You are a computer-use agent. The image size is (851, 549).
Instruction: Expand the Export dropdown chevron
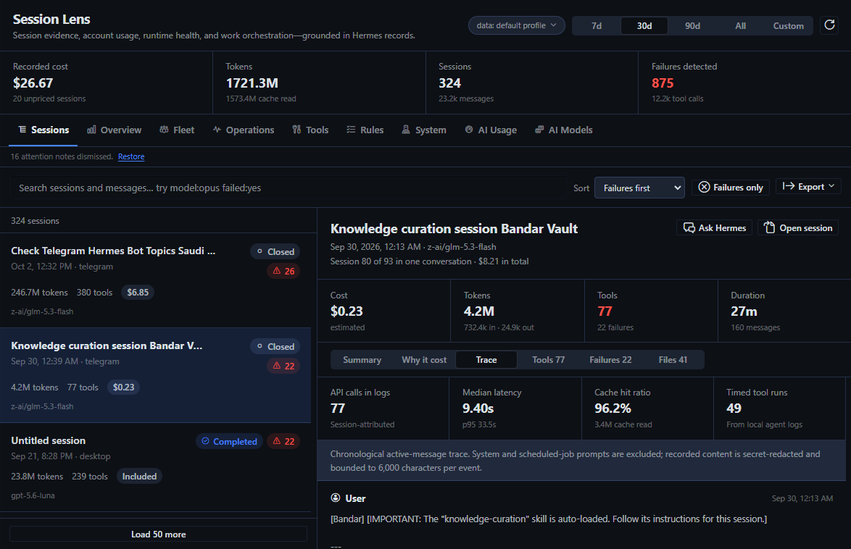tap(831, 186)
